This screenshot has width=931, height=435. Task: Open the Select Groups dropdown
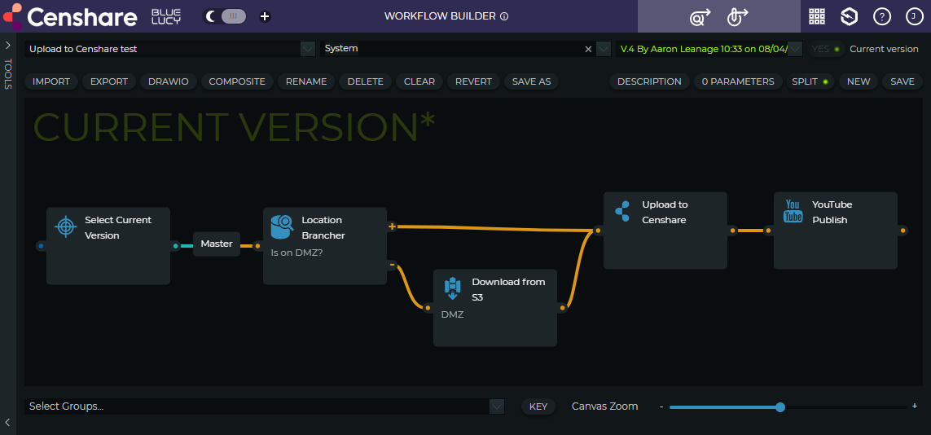tap(496, 406)
